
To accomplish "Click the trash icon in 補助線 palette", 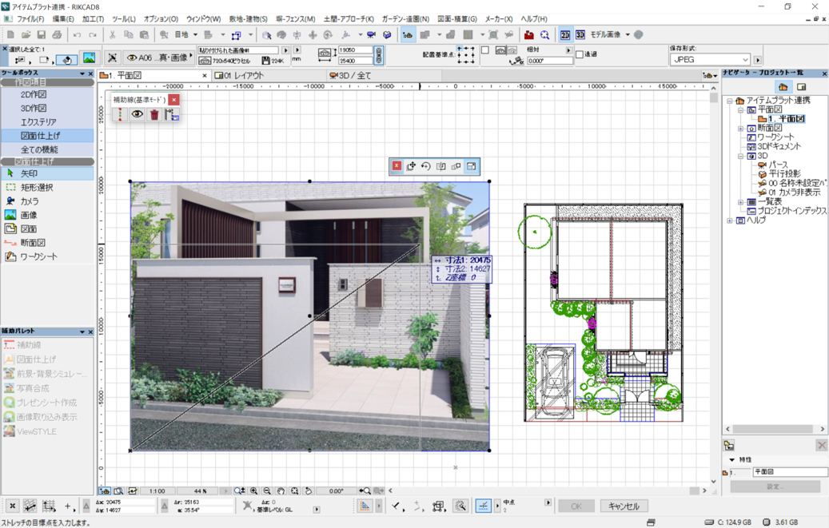I will click(x=153, y=114).
